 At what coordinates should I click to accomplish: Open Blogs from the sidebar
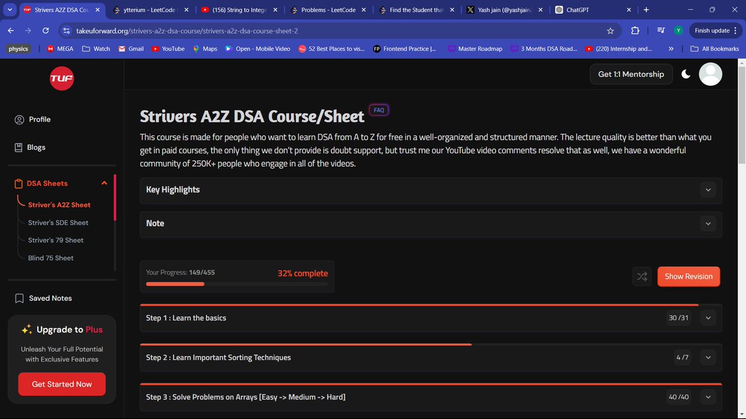pyautogui.click(x=18, y=147)
